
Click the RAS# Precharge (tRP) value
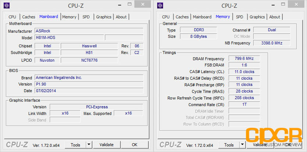coord(244,84)
